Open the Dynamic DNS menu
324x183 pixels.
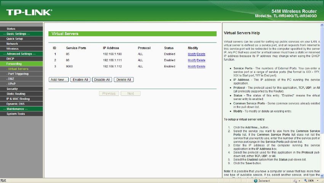[21, 104]
